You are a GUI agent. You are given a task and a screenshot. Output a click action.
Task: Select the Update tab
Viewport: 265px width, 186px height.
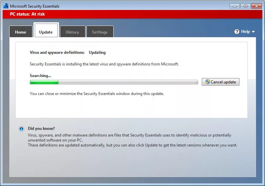46,31
